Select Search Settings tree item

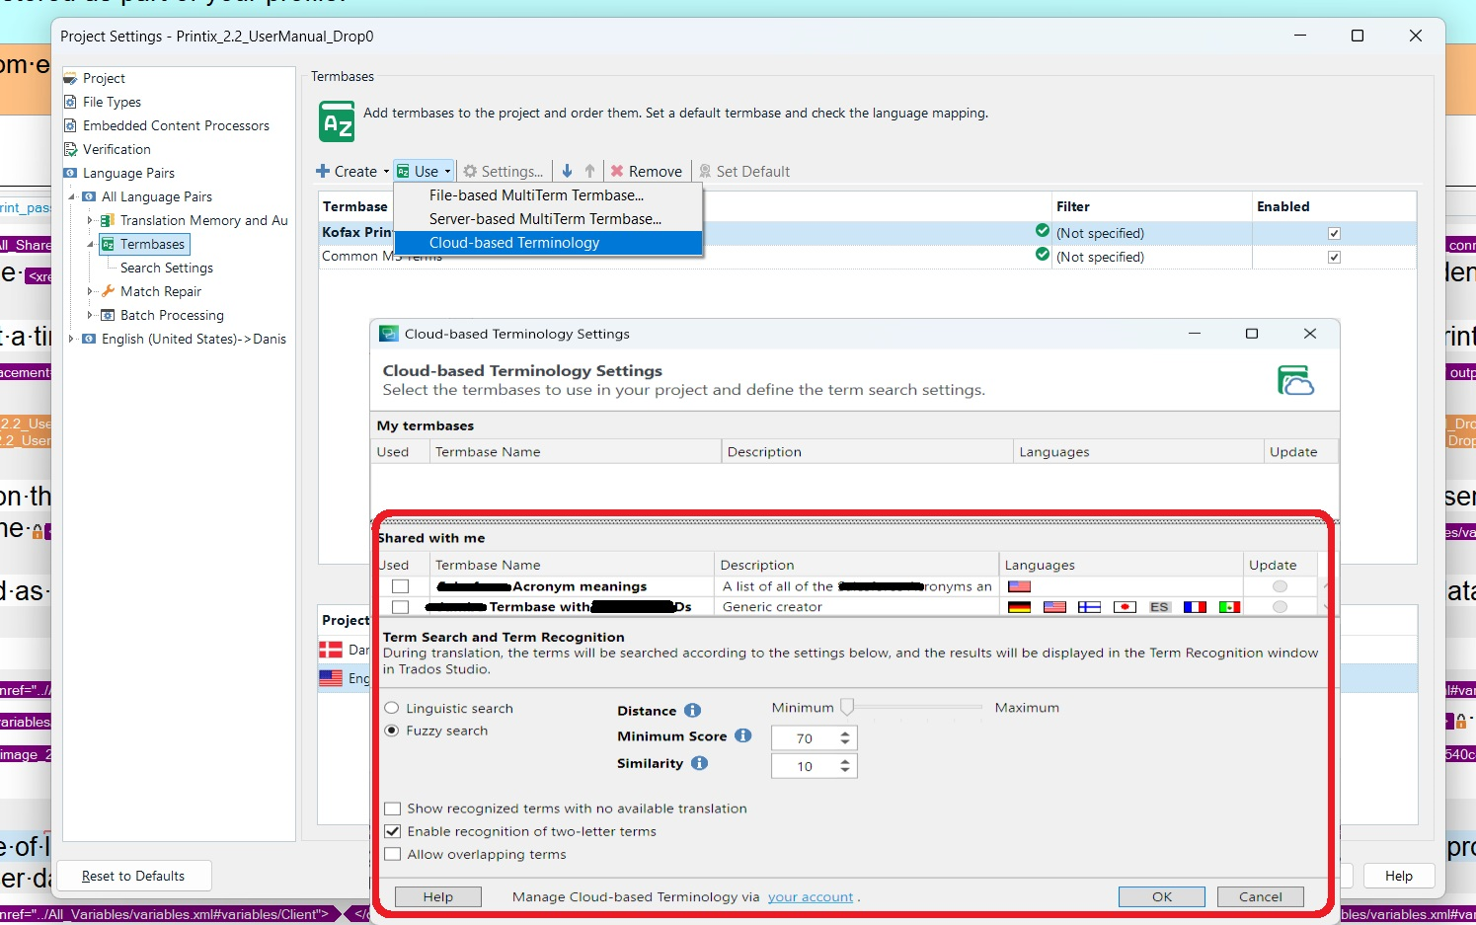click(x=166, y=268)
